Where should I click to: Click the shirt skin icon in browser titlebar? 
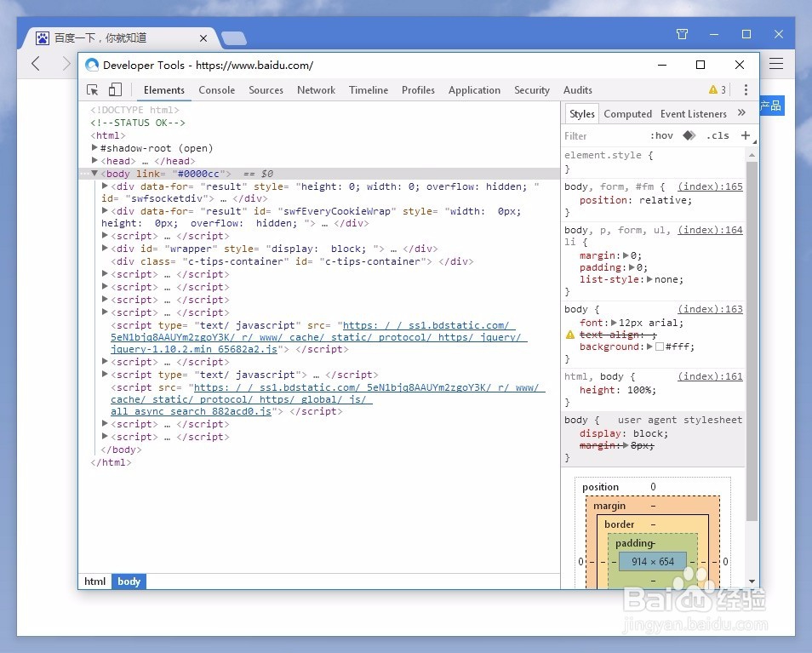tap(682, 34)
